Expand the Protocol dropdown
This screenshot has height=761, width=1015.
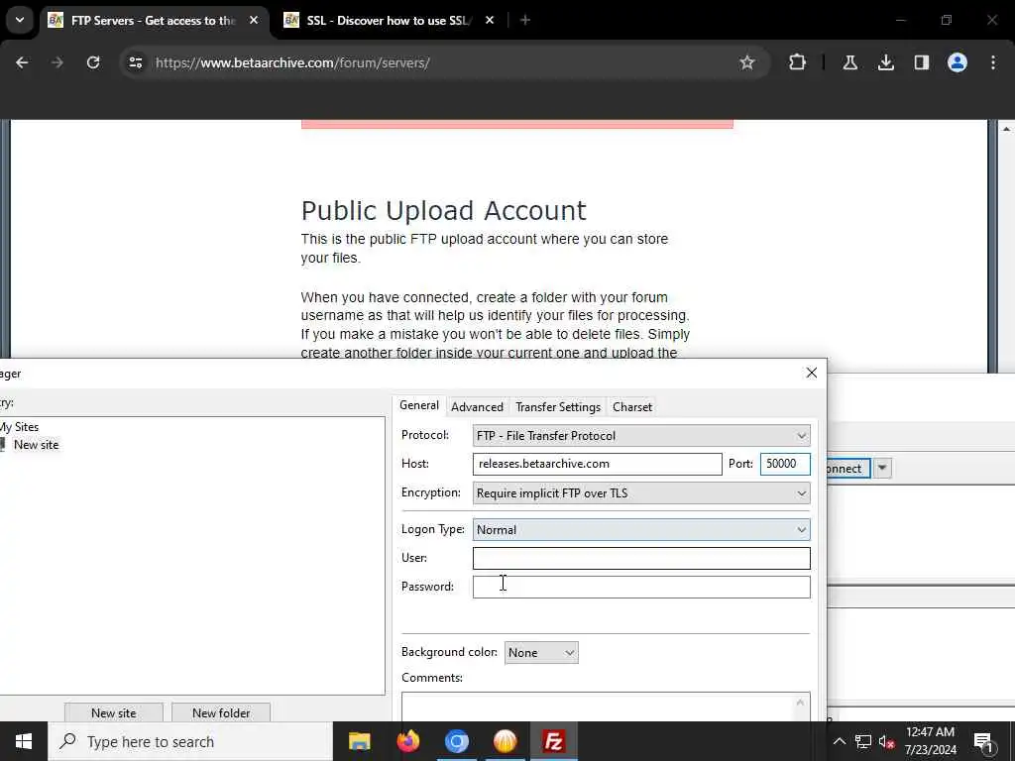[x=641, y=436]
